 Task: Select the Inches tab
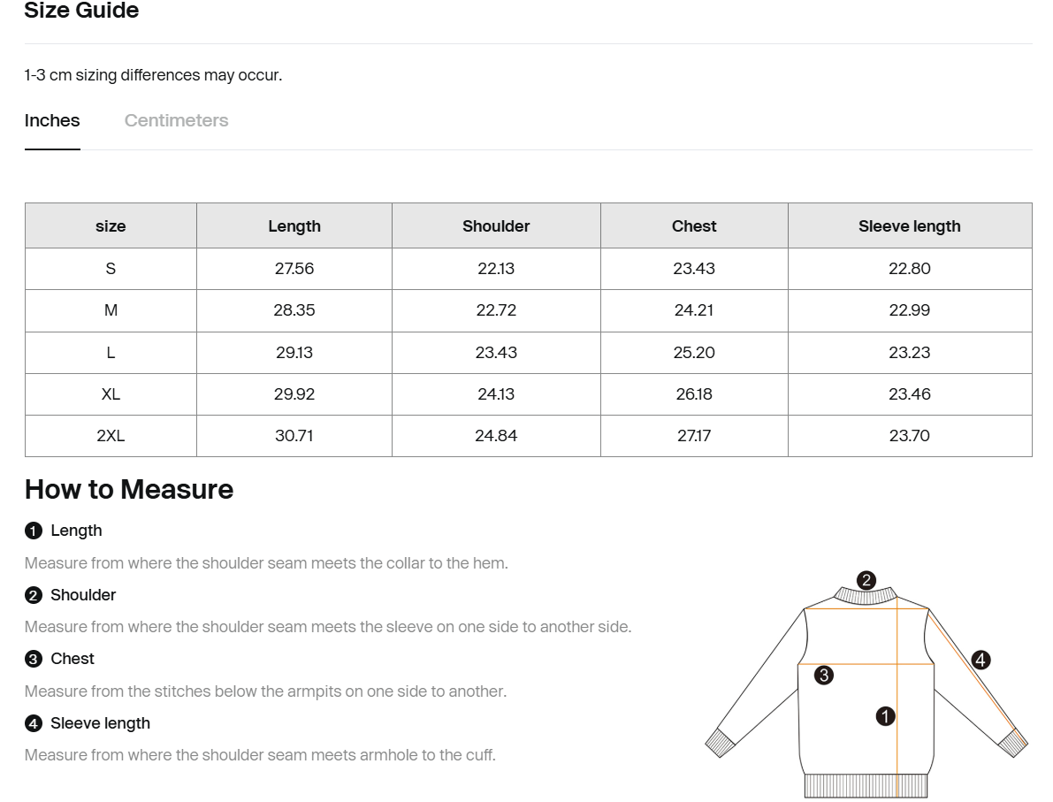coord(52,120)
